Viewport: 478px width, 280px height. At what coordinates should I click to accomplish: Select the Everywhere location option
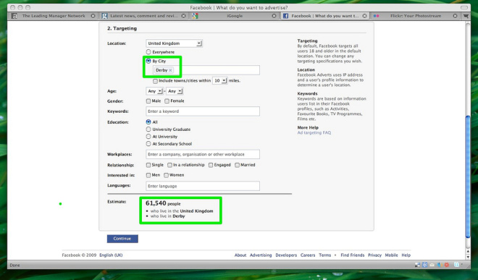click(148, 52)
